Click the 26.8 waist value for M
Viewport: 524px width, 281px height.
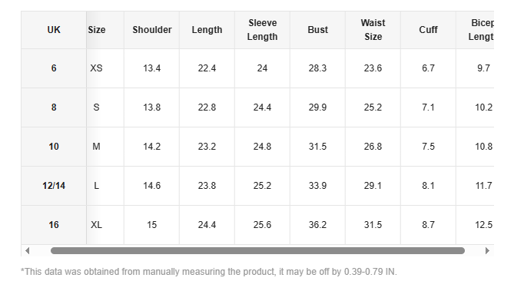[373, 147]
